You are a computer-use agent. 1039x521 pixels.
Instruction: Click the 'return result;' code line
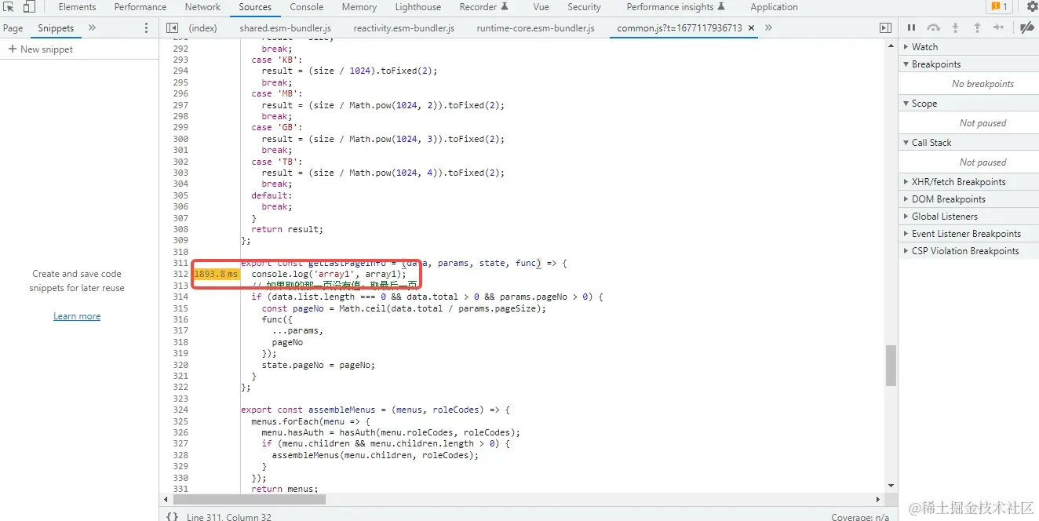pos(287,229)
